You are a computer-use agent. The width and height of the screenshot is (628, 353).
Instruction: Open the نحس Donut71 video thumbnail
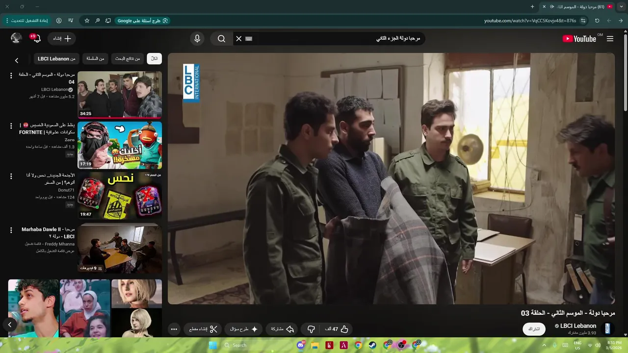point(120,196)
